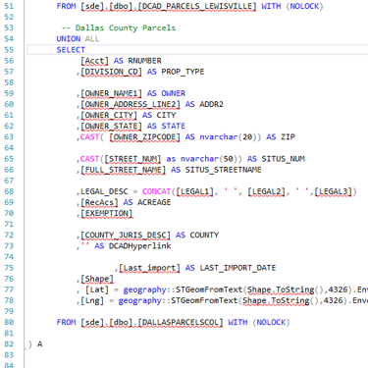
Task: Click line number 51 in the gutter
Action: click(9, 6)
